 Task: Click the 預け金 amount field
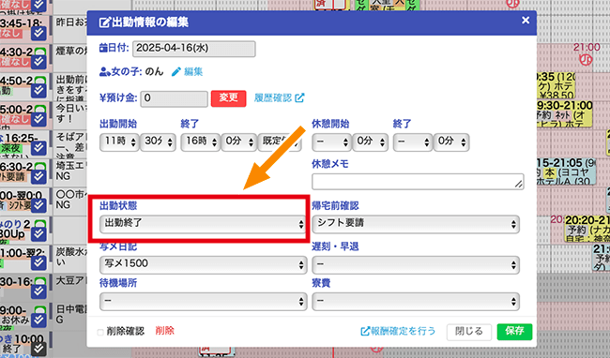point(174,98)
